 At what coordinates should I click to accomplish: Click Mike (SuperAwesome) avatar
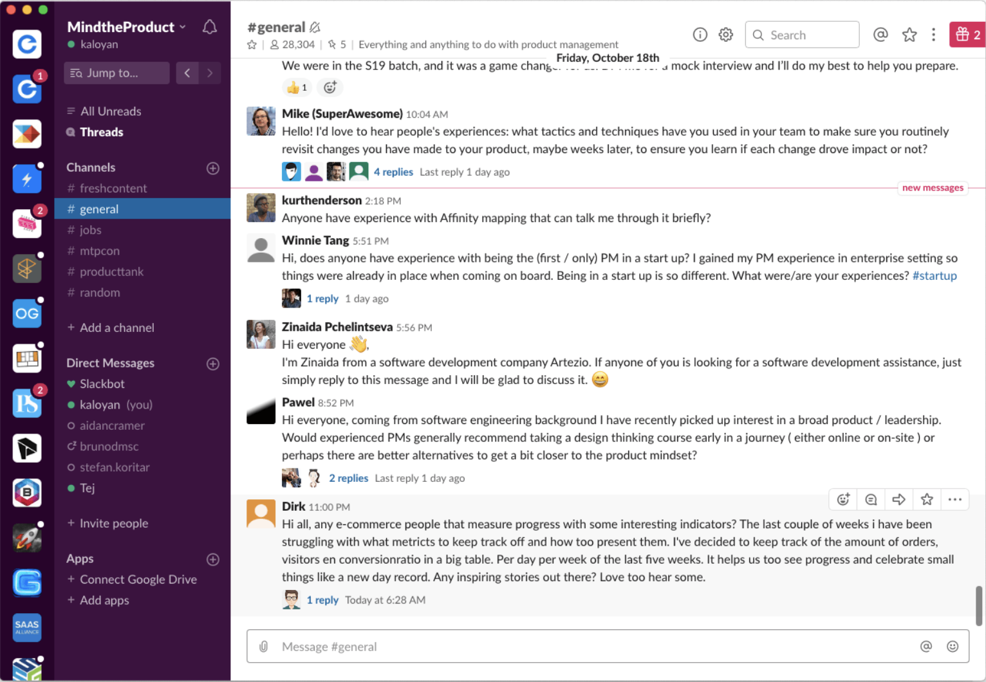point(261,121)
